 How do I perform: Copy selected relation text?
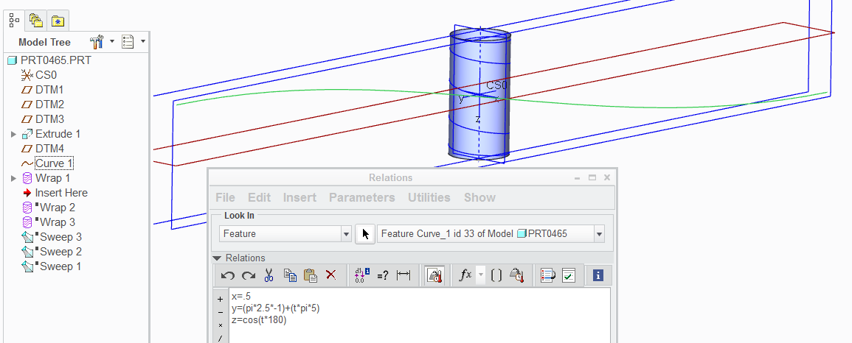(290, 275)
